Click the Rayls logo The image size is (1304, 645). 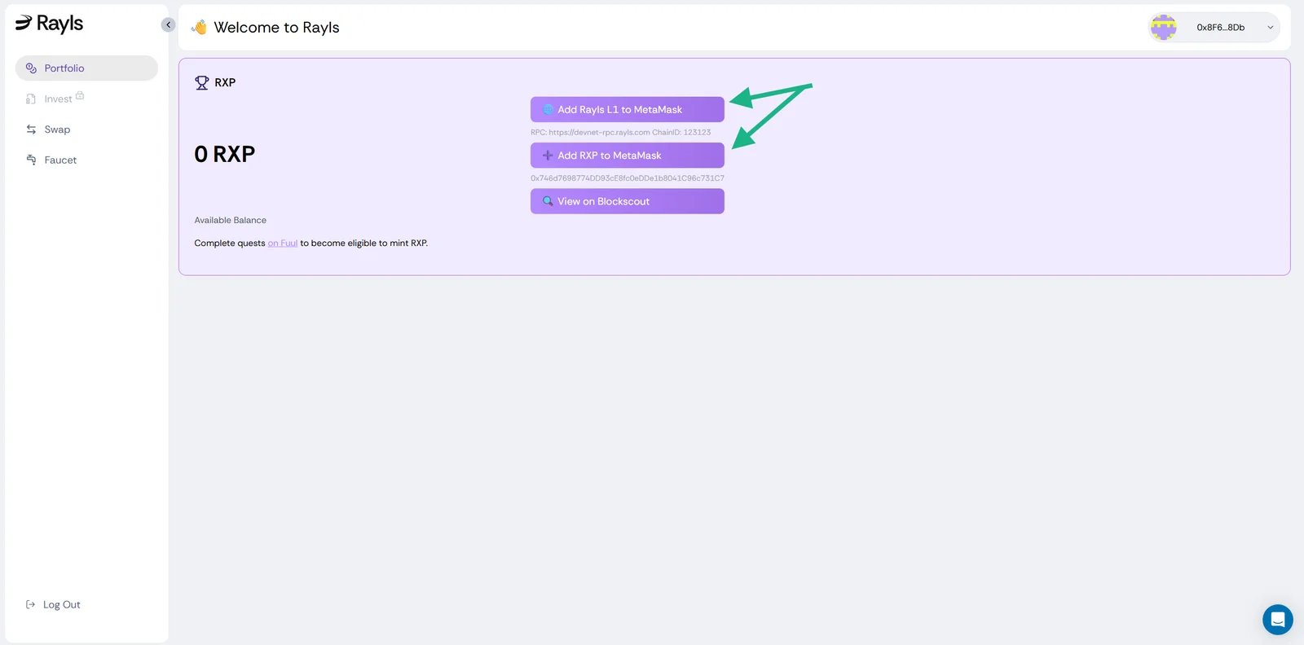click(x=49, y=24)
